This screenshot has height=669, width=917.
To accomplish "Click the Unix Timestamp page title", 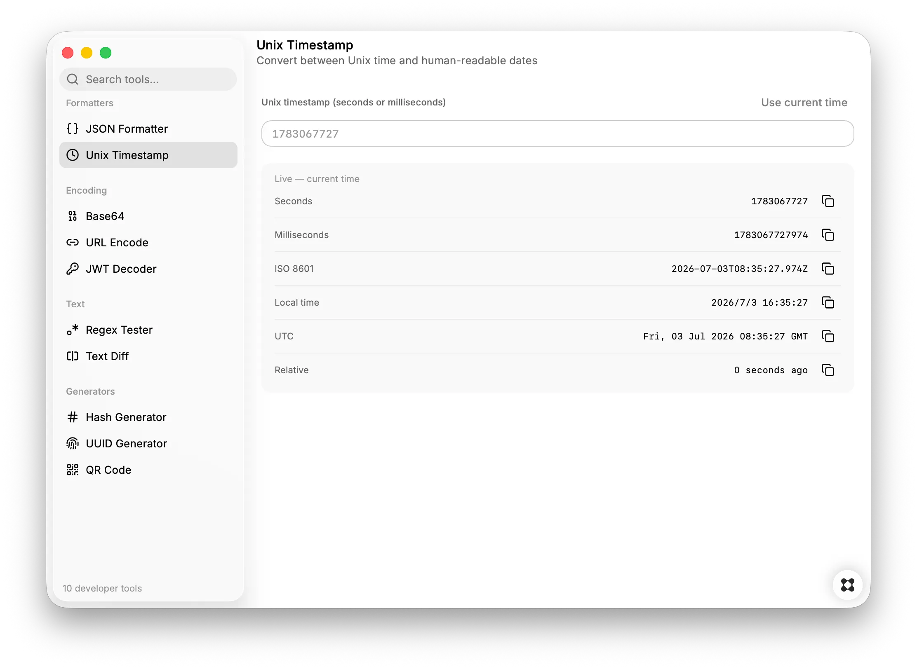I will [x=305, y=44].
